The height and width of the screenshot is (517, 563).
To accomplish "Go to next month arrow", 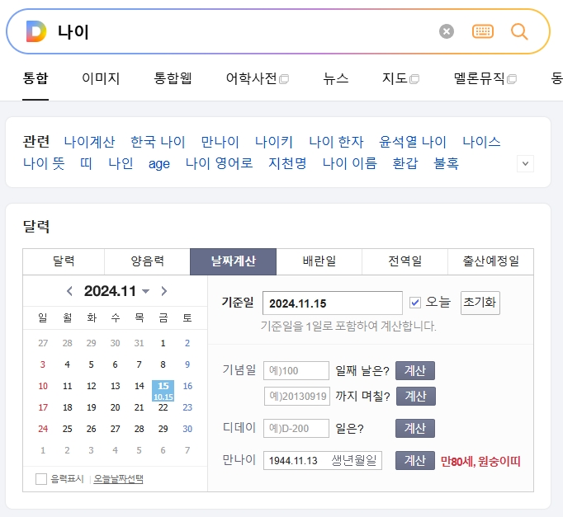I will [x=164, y=291].
